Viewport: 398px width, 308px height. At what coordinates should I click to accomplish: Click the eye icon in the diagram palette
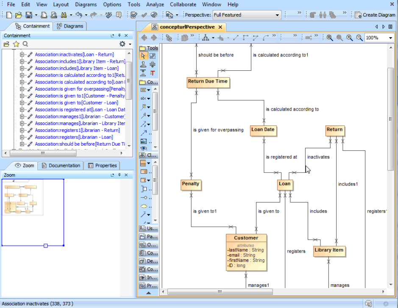pyautogui.click(x=143, y=148)
